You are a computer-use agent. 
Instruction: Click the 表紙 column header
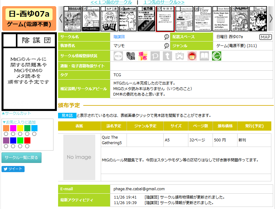[x=79, y=126]
